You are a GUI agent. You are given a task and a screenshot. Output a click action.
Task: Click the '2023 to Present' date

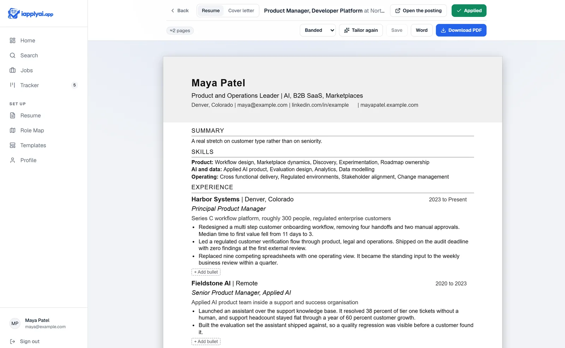[x=448, y=200]
